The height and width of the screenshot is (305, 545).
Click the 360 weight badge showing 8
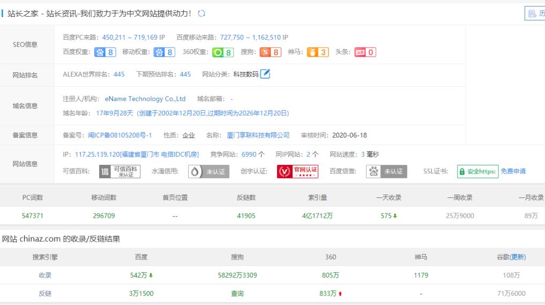[223, 52]
